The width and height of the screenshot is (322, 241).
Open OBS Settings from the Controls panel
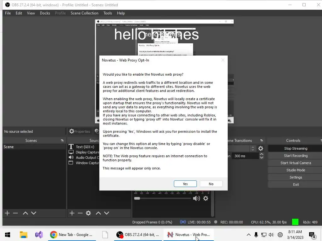pos(296,177)
